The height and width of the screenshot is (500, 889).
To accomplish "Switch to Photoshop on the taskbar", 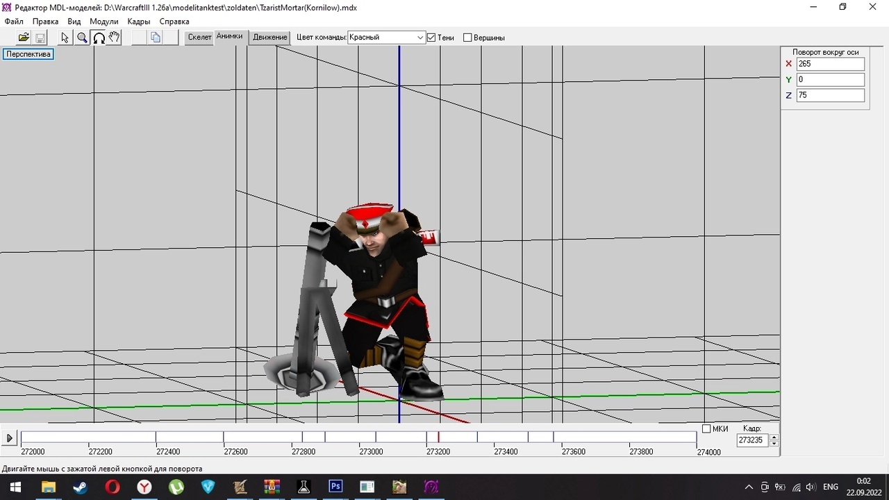I will coord(335,487).
